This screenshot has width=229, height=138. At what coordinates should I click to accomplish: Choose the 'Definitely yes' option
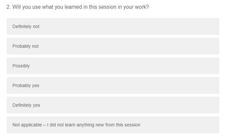click(113, 105)
